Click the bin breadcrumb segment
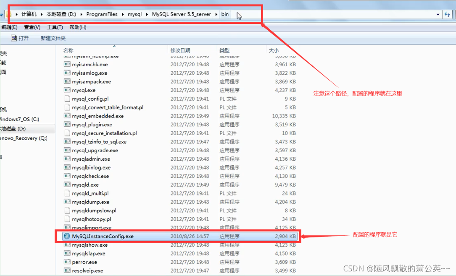Viewport: 456px width, 276px height. pyautogui.click(x=225, y=14)
